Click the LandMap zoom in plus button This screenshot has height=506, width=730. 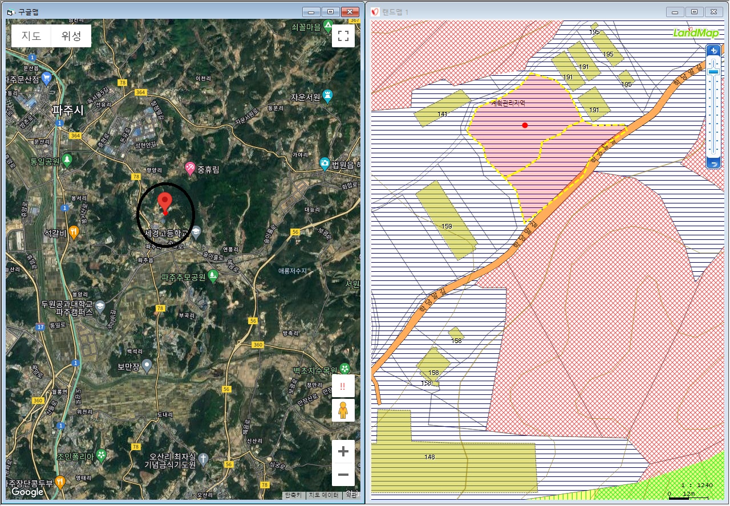tap(714, 51)
